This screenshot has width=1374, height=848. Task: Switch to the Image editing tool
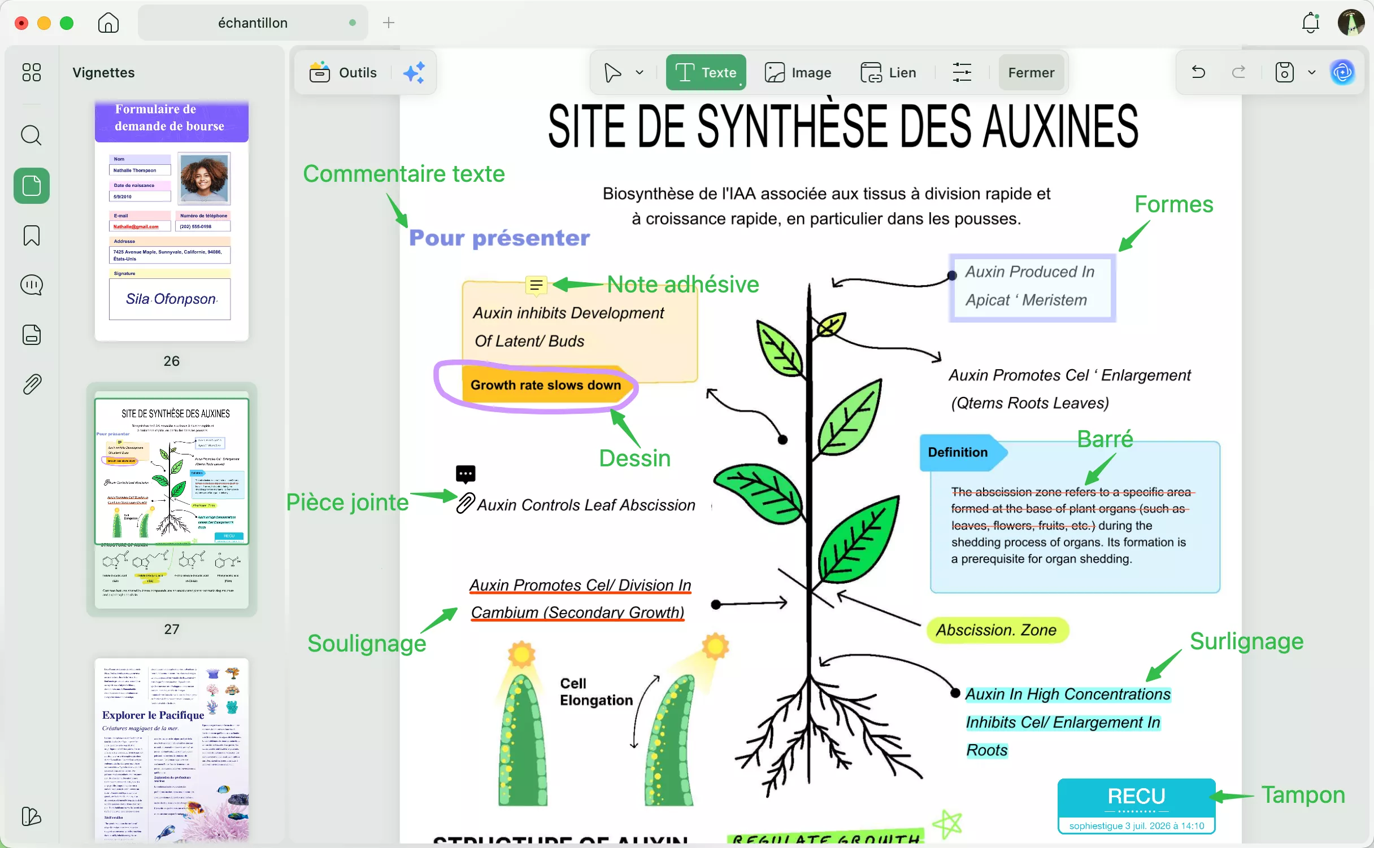pos(798,73)
